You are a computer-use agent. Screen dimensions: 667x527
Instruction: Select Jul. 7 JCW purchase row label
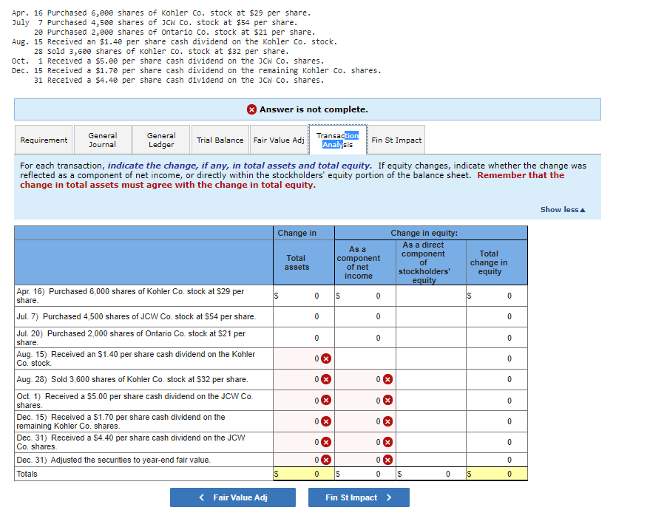click(x=143, y=316)
